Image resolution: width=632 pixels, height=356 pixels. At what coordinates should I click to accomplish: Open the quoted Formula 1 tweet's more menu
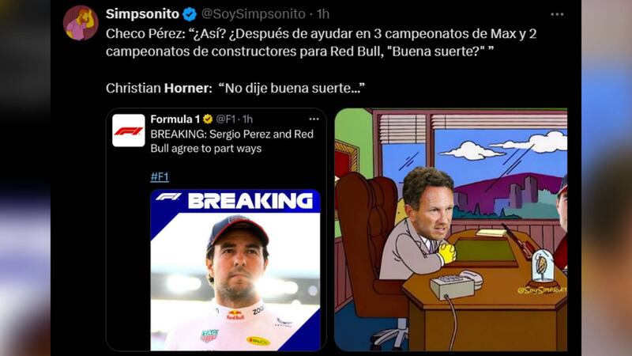314,119
